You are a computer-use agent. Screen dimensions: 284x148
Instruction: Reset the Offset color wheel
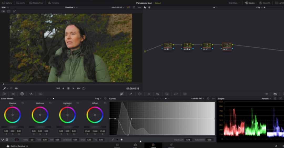[x=105, y=103]
